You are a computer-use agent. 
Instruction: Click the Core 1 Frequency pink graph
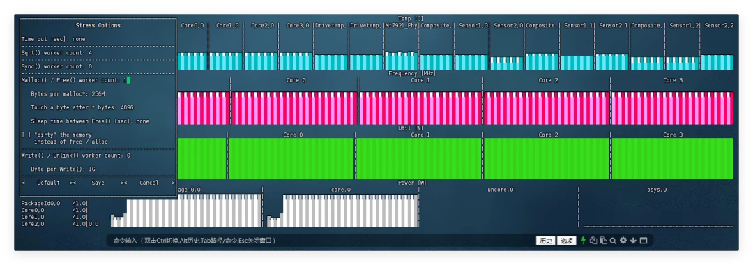420,108
